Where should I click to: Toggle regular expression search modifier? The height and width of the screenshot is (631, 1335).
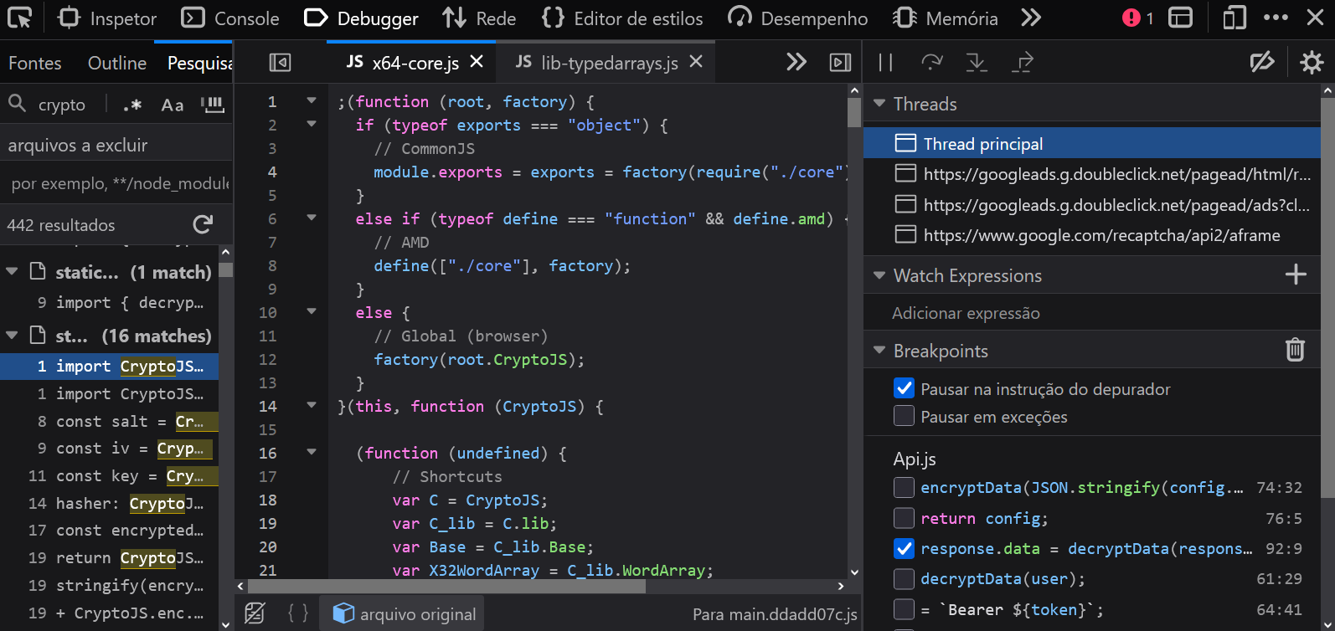[x=132, y=105]
